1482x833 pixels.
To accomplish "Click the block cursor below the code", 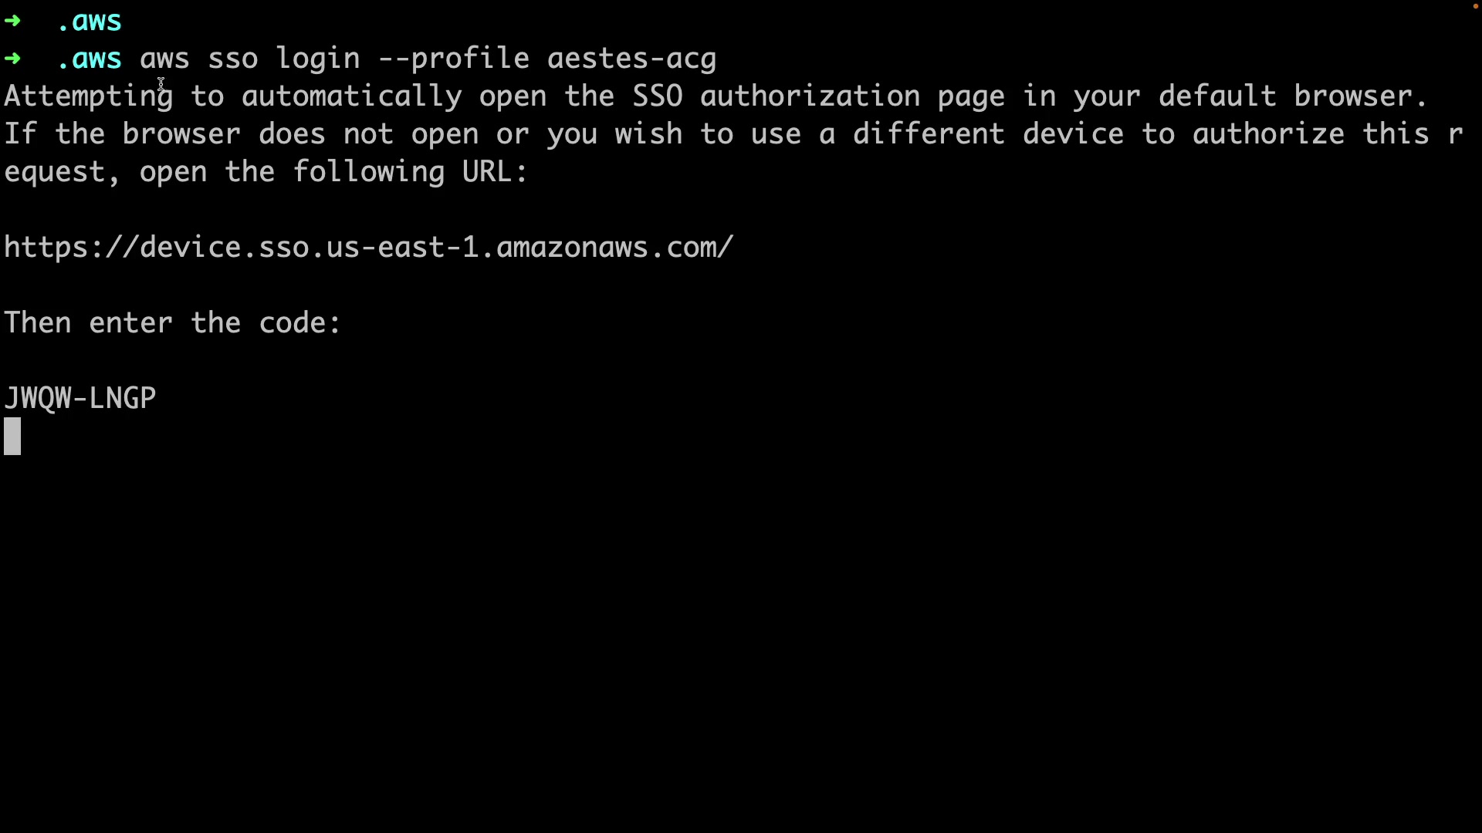I will (12, 437).
